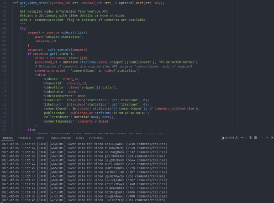274x203 pixels.
Task: Open the Comments tab
Action: pos(96,137)
